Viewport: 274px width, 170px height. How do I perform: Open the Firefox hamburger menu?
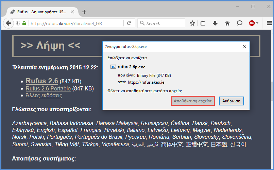[x=270, y=23]
